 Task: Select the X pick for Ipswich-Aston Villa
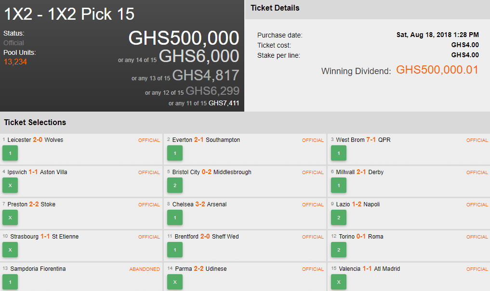[x=10, y=186]
